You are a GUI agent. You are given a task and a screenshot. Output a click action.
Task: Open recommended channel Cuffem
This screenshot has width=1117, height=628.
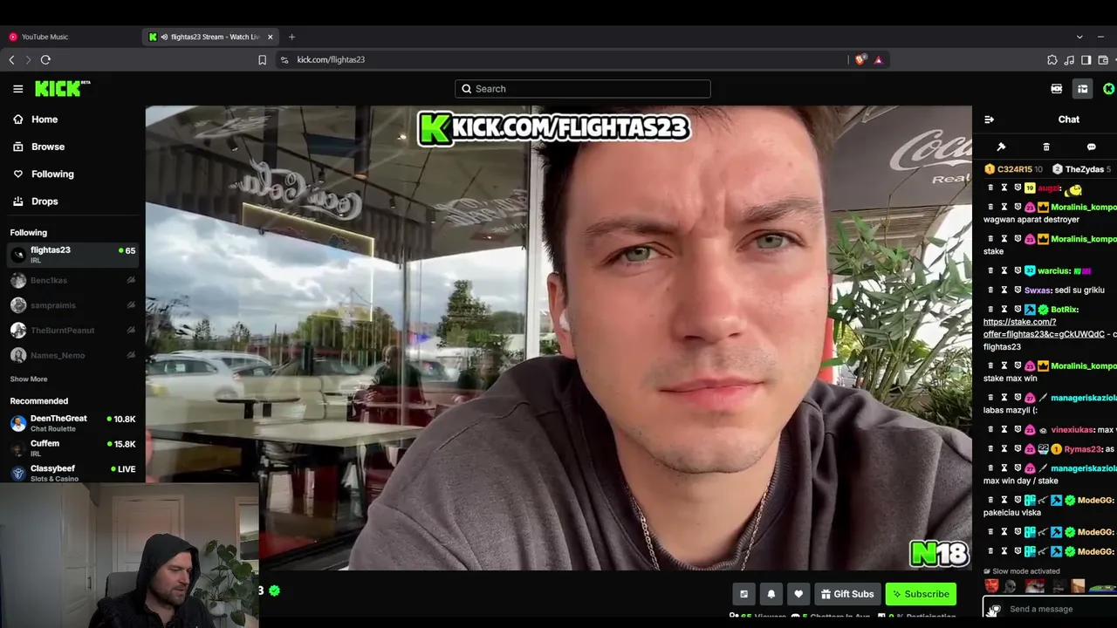click(x=72, y=448)
